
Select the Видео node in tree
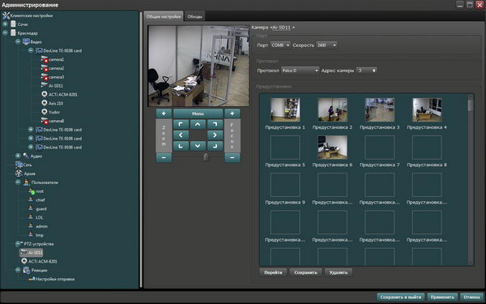(36, 41)
